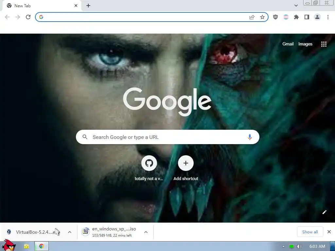
Task: Click the Add shortcut plus tile
Action: click(x=186, y=163)
